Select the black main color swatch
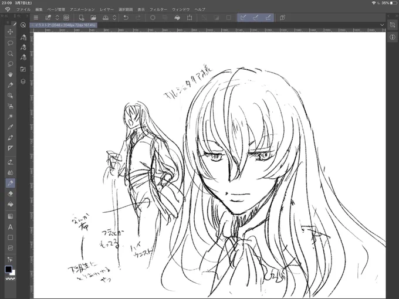Screen dimensions: 399x299 8,269
